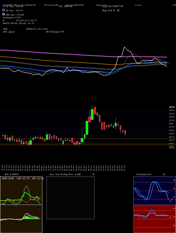Click the 'BUY Slowing @ 9%' signal text
Image resolution: width=176 pixels, height=233 pixels.
(55, 32)
